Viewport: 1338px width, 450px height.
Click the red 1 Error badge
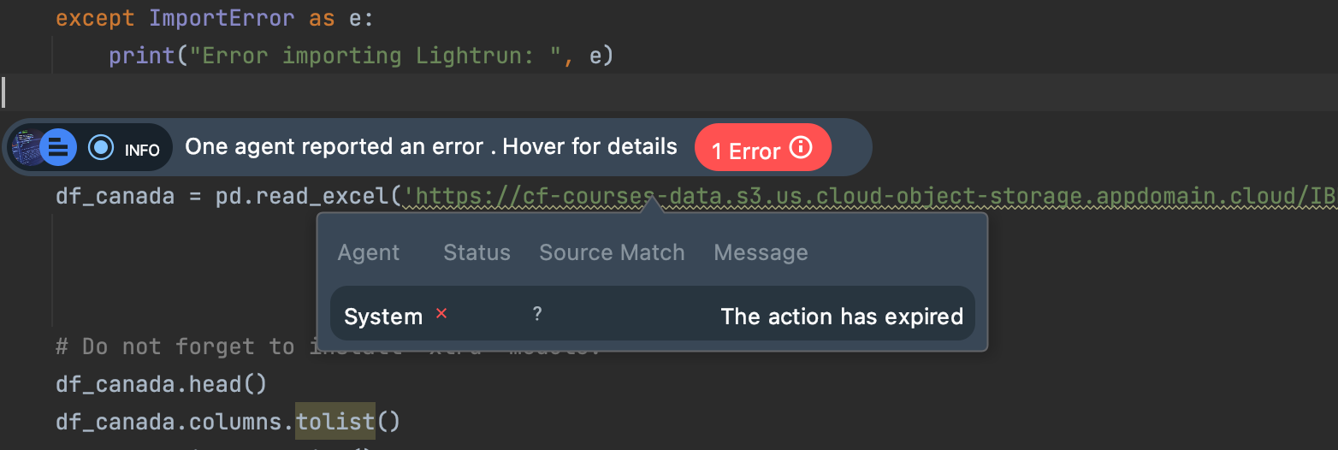[762, 148]
